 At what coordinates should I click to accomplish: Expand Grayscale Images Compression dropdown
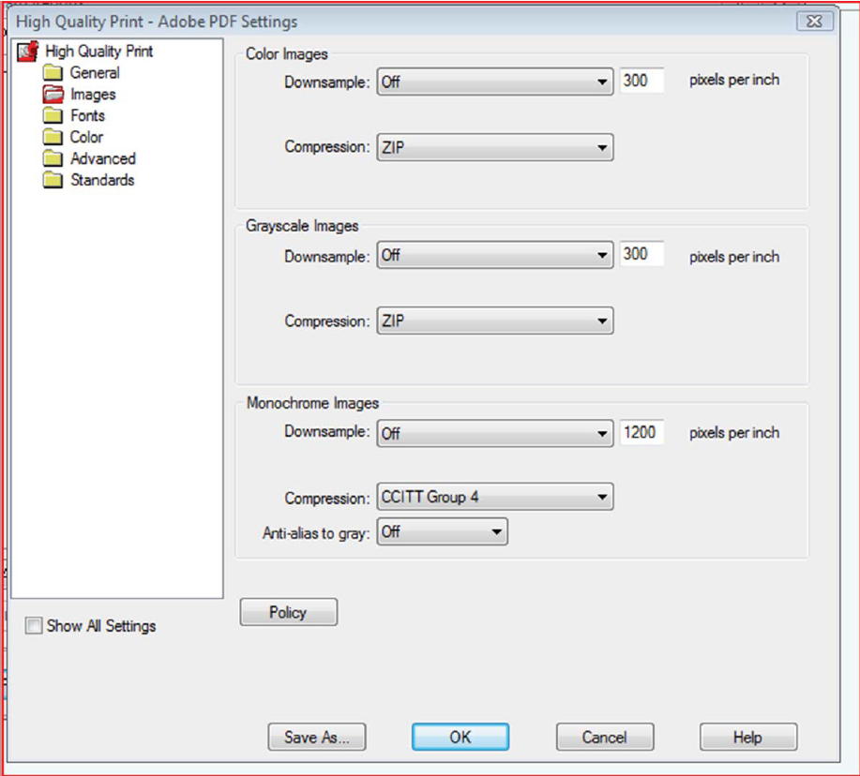494,321
